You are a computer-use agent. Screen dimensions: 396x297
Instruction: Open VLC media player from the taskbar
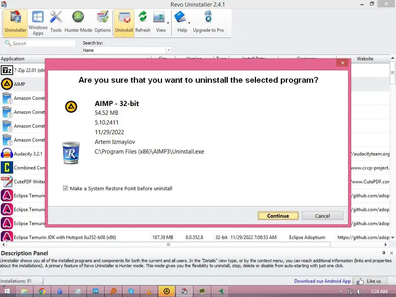tap(149, 292)
